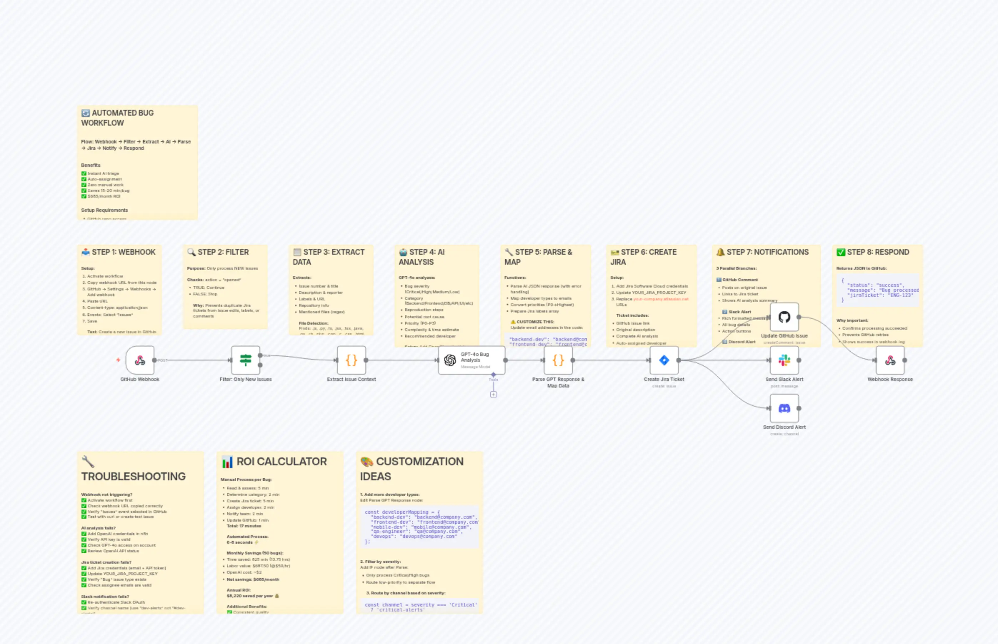Select the green Filter: Only New Issues node
Screen dimensions: 998x644
246,360
